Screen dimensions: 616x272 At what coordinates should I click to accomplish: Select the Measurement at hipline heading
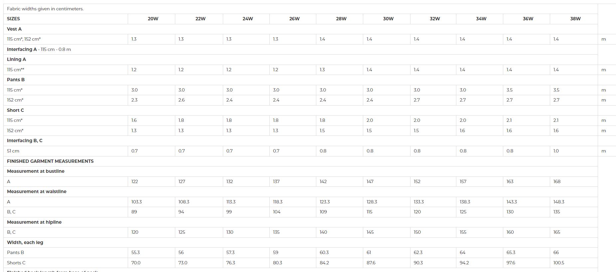(x=34, y=222)
